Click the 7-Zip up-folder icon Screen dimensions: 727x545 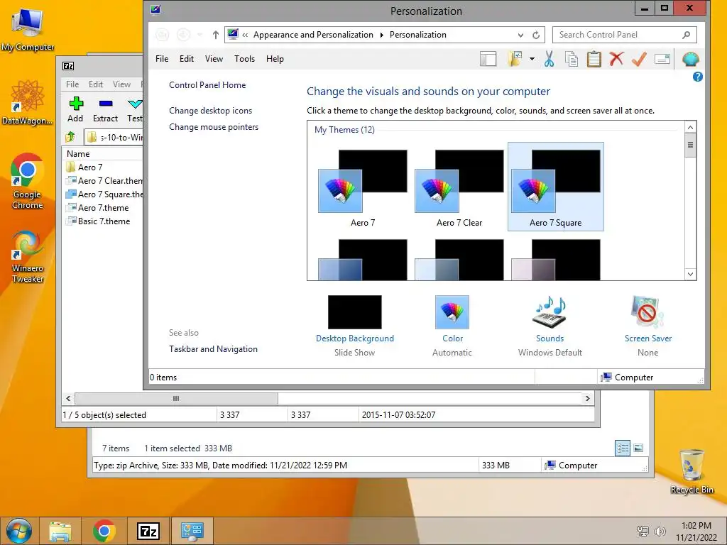click(x=70, y=137)
